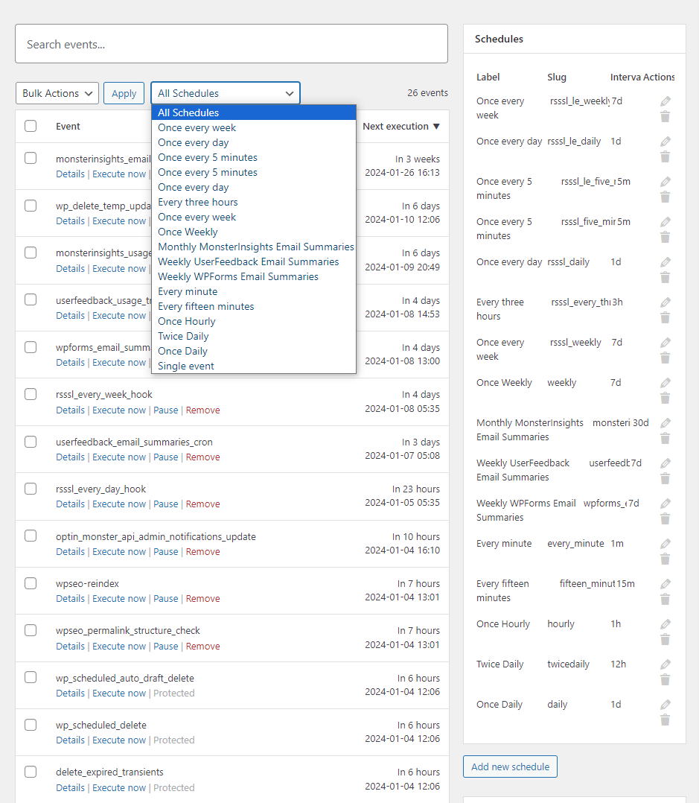Check the wpseo_permalink_structure_check checkbox
Screen dimensions: 699x803
(x=31, y=630)
